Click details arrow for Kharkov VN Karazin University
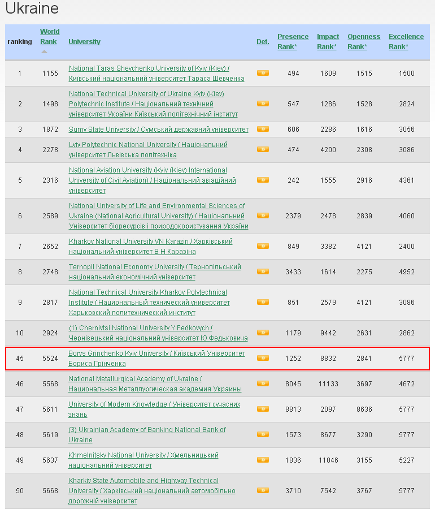Viewport: 435px width, 509px height. click(263, 246)
